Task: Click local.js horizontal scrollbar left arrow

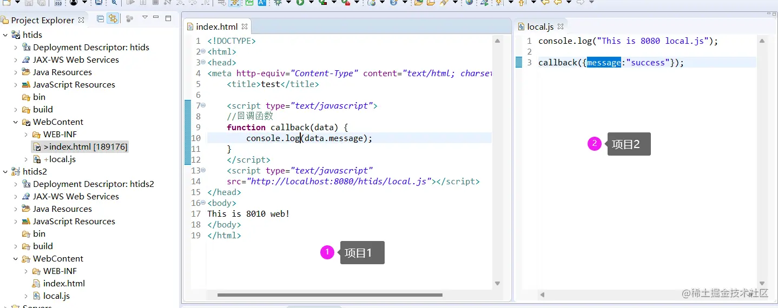Action: [x=542, y=295]
